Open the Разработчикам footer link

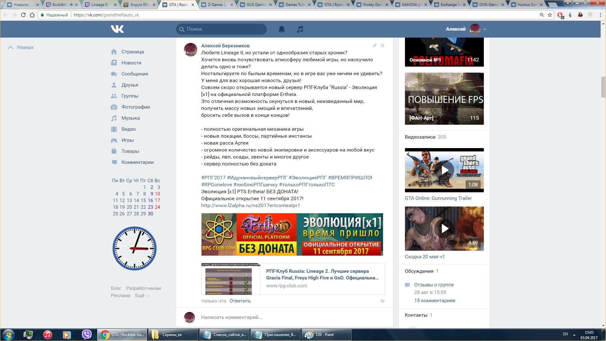(143, 288)
